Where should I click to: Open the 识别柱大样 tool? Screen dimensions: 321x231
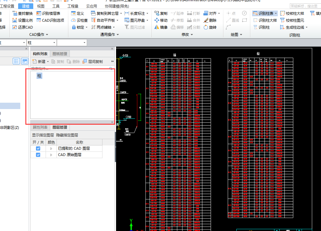pyautogui.click(x=265, y=20)
